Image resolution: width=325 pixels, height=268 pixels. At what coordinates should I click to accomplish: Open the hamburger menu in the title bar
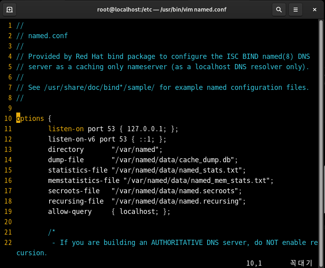tap(296, 10)
